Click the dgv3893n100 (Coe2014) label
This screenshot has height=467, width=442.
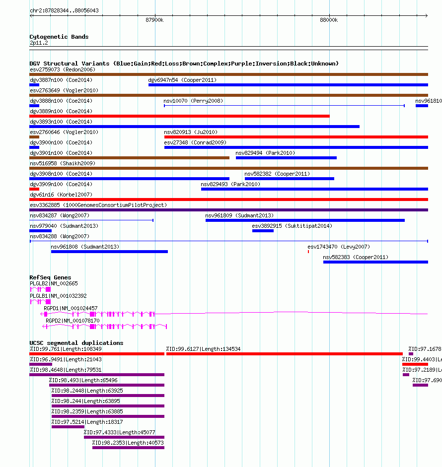click(x=61, y=122)
